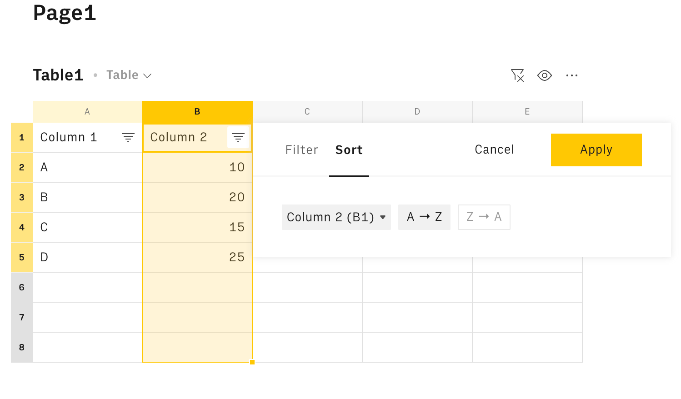Screen dimensions: 681x399
Task: Click the Table1 title text
Action: click(x=58, y=75)
